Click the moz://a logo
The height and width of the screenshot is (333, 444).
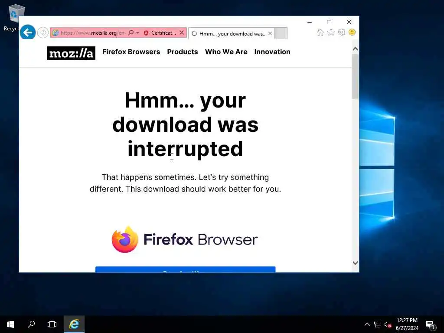(x=71, y=53)
